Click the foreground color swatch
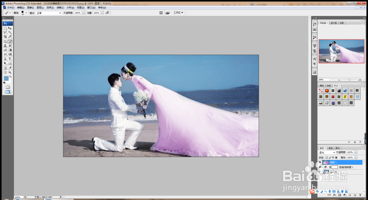This screenshot has width=368, height=200. 6,79
